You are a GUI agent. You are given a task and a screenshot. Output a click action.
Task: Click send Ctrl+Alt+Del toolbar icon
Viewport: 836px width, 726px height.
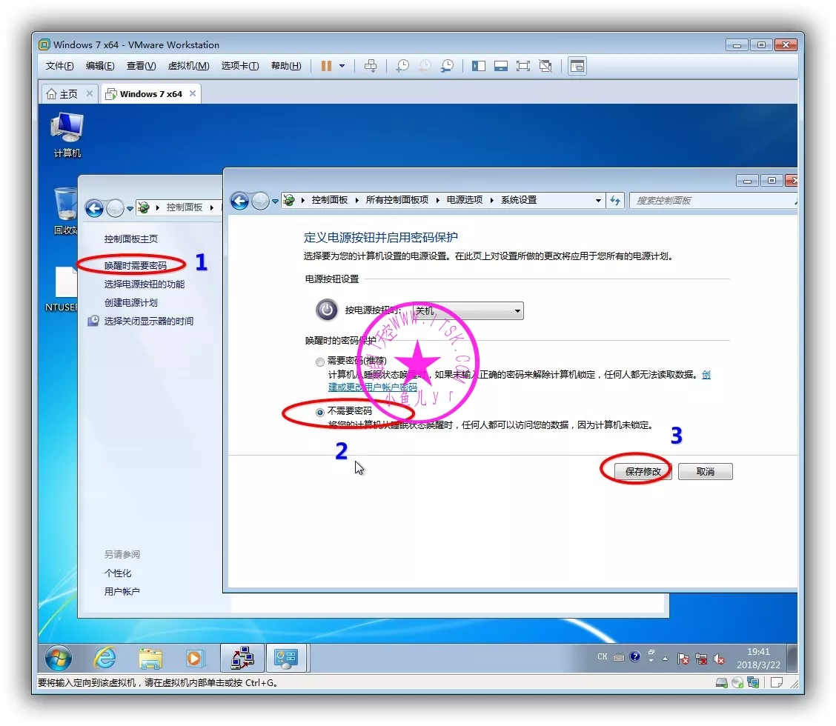pyautogui.click(x=371, y=66)
